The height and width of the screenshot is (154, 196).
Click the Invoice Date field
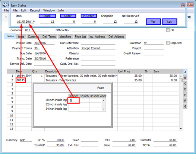coord(44,43)
